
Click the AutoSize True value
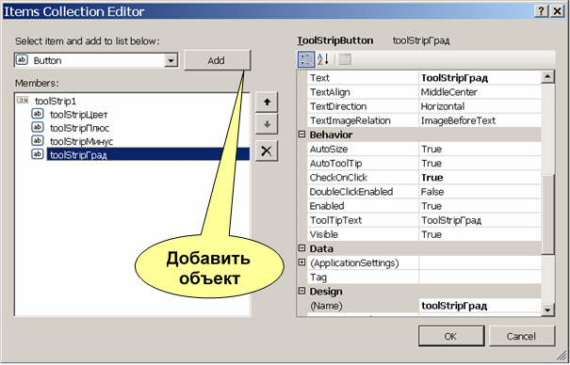tap(480, 150)
